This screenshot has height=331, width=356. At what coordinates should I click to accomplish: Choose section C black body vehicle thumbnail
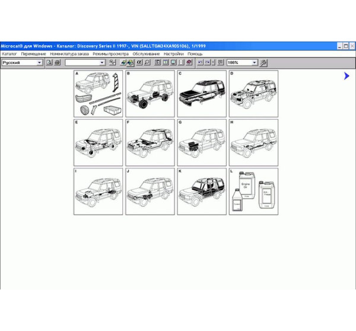click(202, 94)
